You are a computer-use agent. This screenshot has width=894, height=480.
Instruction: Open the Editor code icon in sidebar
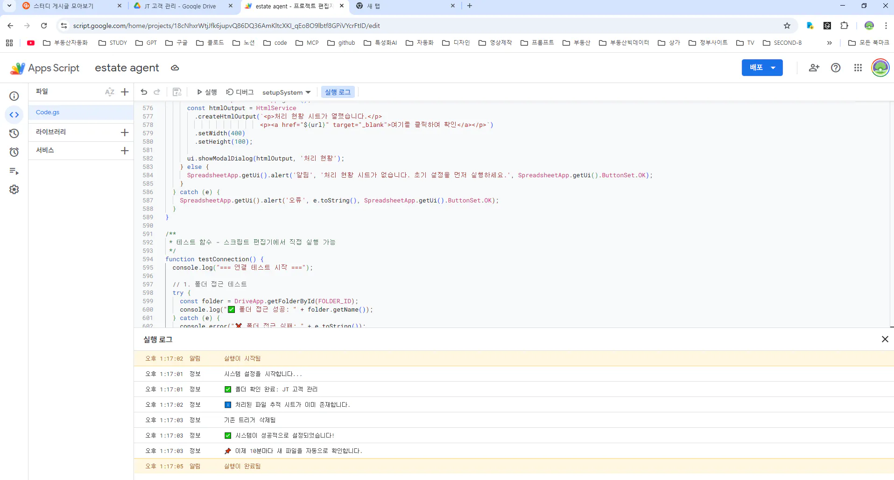[x=14, y=115]
